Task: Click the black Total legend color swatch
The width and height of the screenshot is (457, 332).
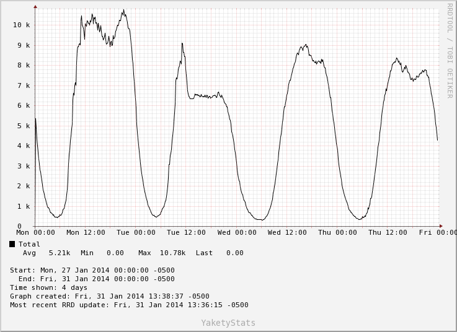Action: [x=12, y=244]
